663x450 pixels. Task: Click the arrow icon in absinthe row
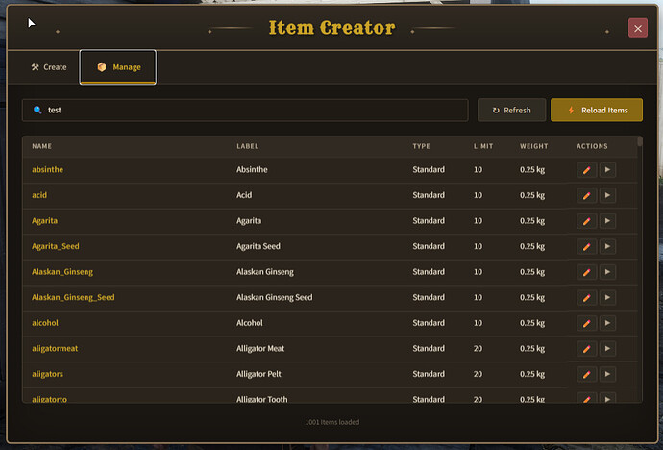coord(607,170)
